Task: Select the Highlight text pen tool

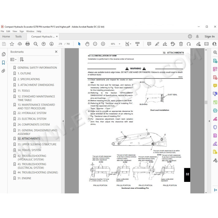Action: click(157, 44)
